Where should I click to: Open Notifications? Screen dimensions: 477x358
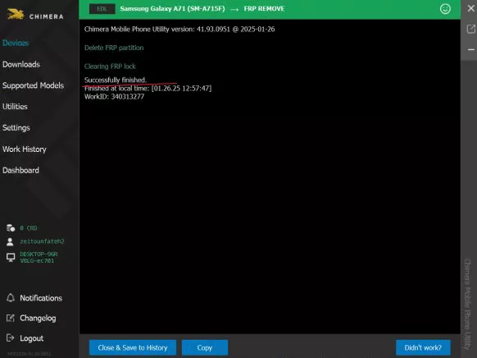[41, 298]
